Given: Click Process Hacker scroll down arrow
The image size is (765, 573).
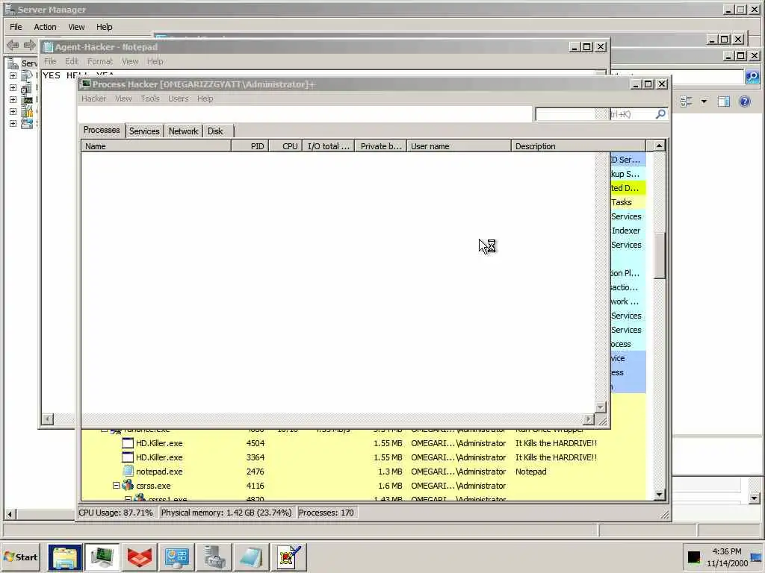Looking at the screenshot, I should [x=659, y=495].
